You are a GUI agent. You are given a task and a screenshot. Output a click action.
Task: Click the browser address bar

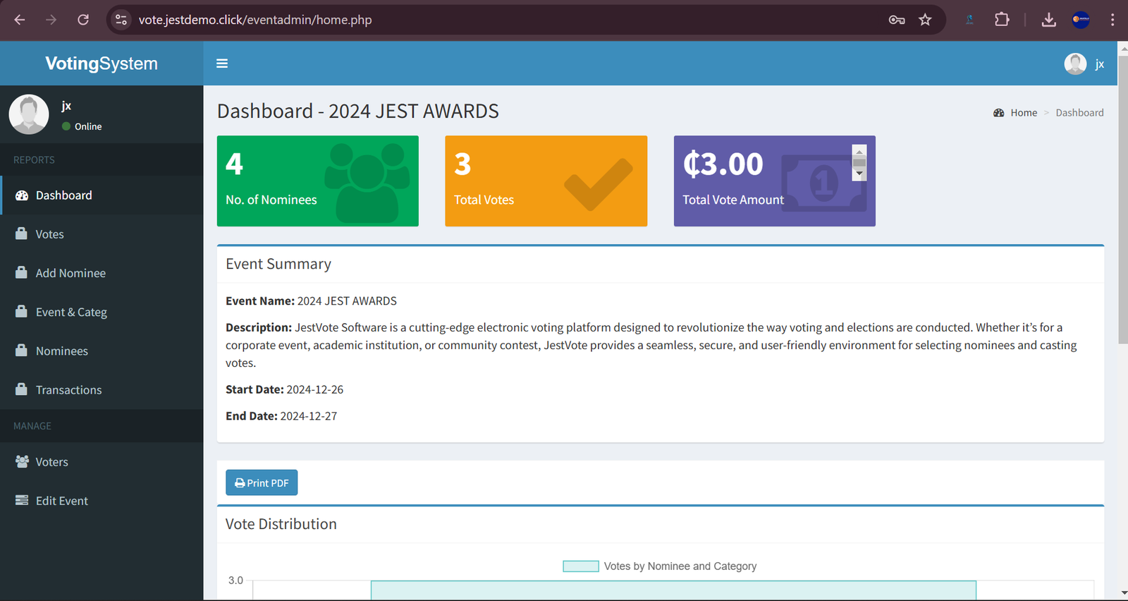493,20
